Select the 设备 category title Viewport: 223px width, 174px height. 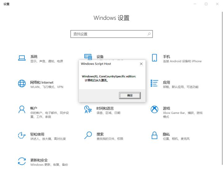tap(100, 57)
